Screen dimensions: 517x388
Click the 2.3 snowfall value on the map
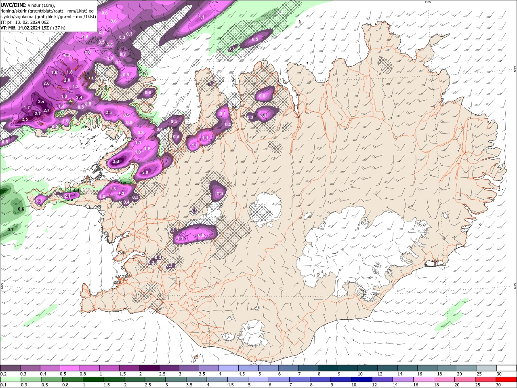coord(108,112)
